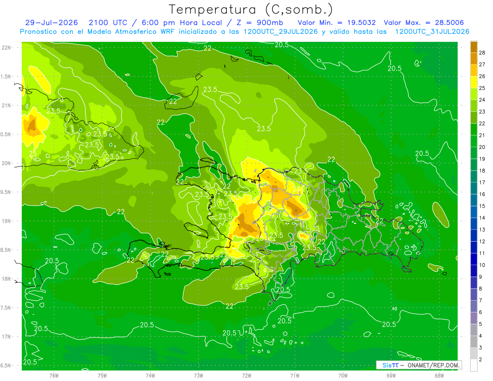Screen dimensions: 493x381
Task: Click the legend scale value 24
Action: click(482, 100)
